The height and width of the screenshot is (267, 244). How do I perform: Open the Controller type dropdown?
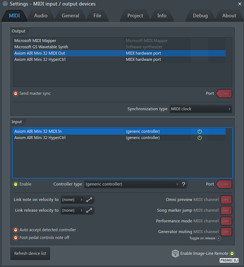tap(132, 184)
